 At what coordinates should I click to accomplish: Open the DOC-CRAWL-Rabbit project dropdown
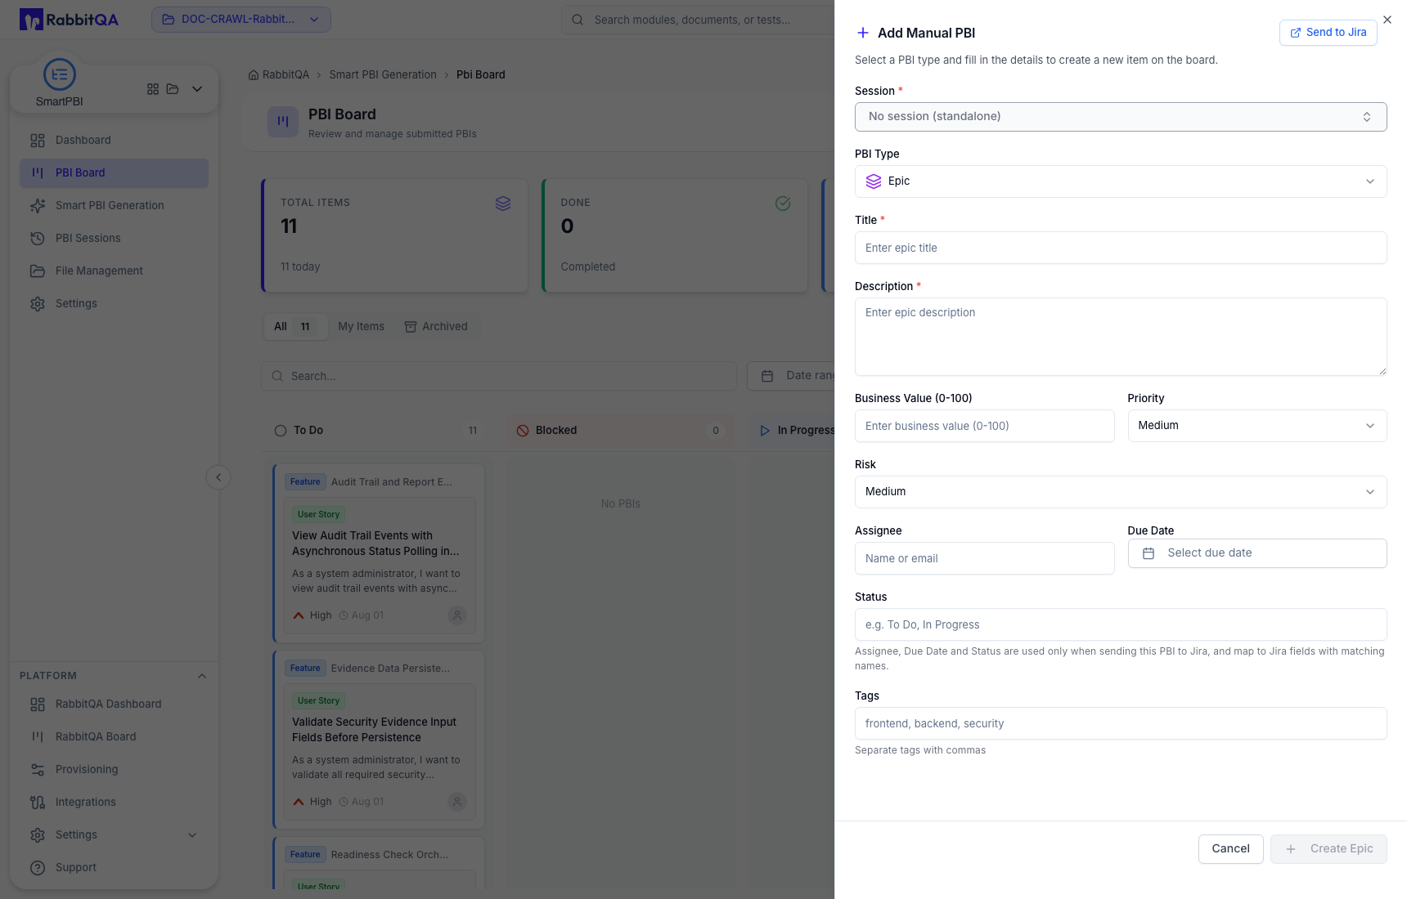241,20
